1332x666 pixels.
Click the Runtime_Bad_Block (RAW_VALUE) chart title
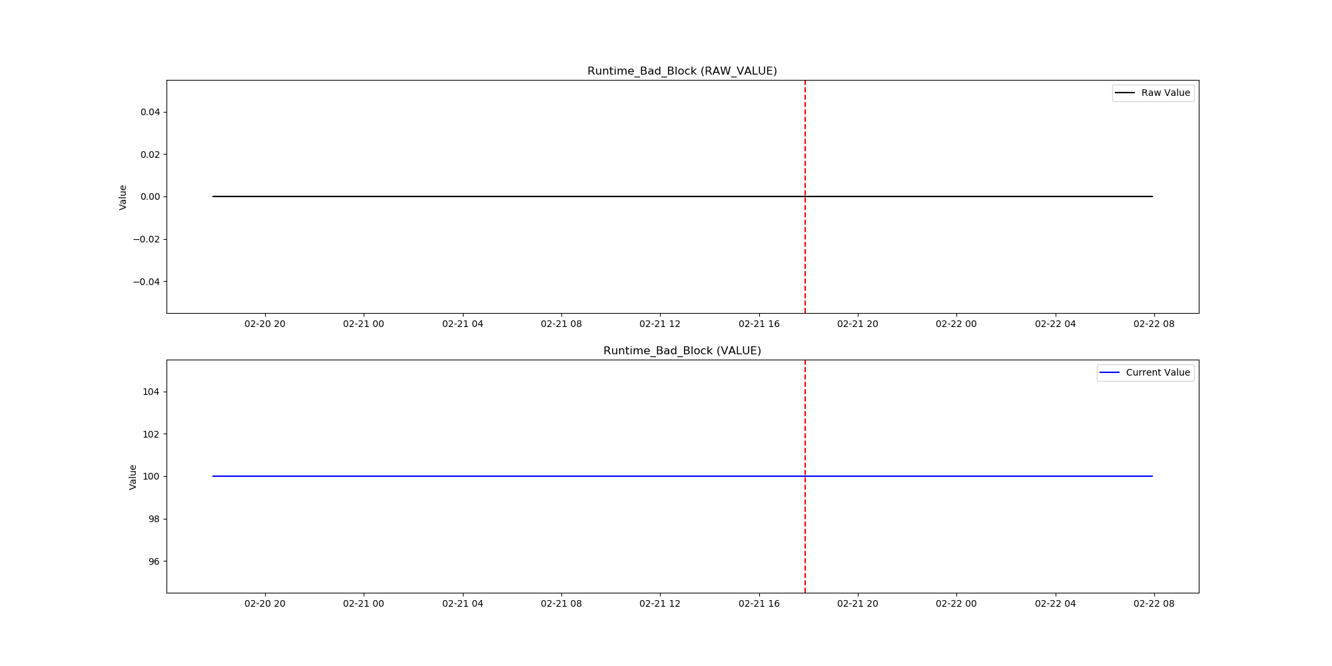682,71
